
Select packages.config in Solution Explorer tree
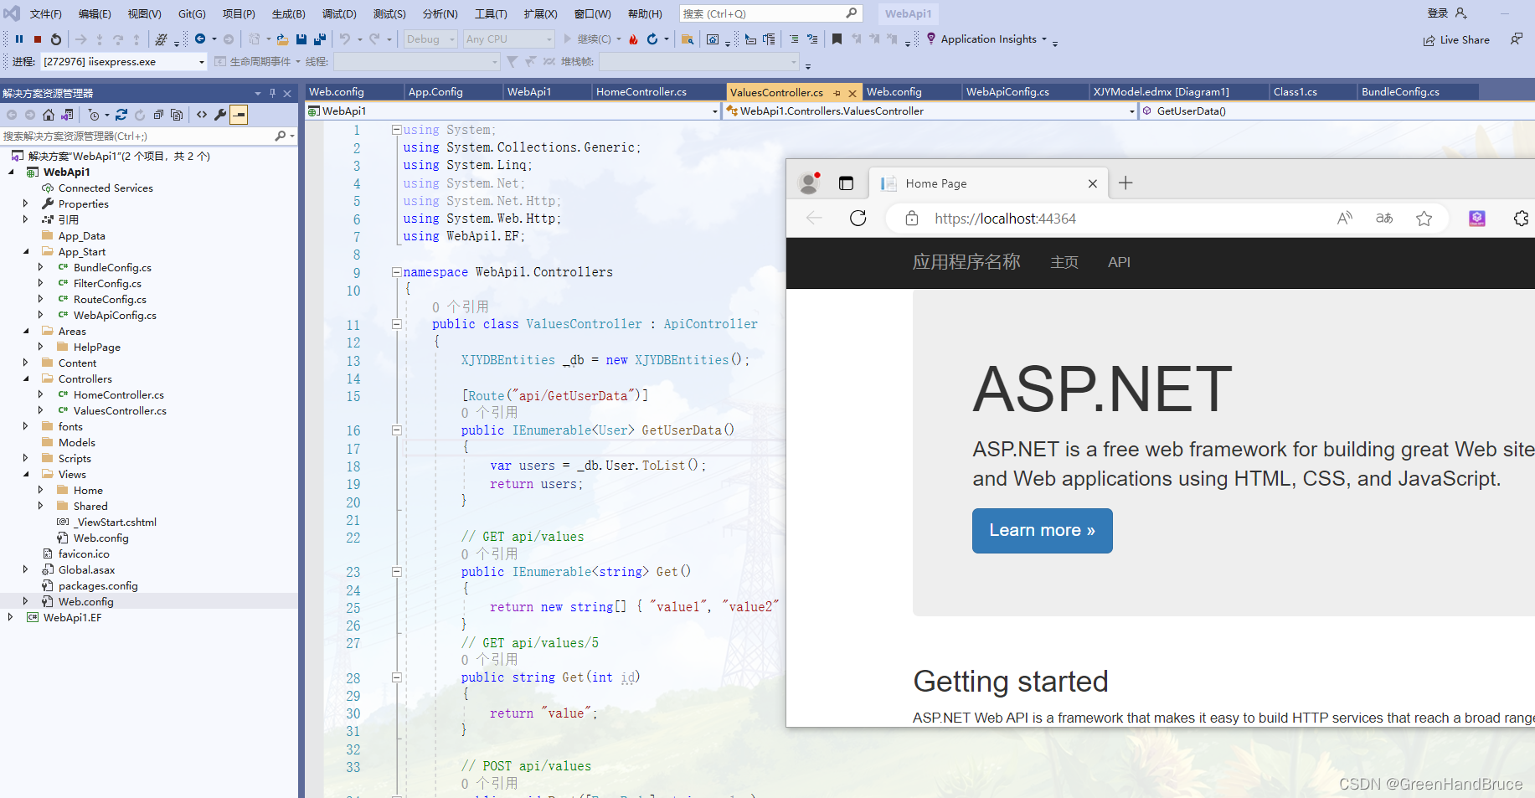tap(98, 586)
